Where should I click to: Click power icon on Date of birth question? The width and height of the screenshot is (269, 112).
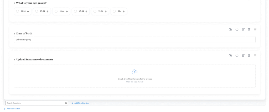tap(237, 30)
